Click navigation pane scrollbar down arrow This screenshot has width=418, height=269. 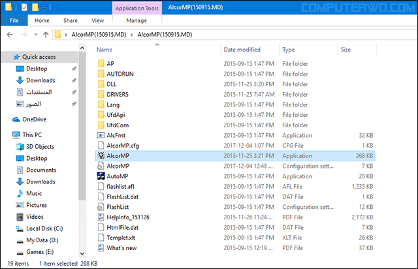82,253
